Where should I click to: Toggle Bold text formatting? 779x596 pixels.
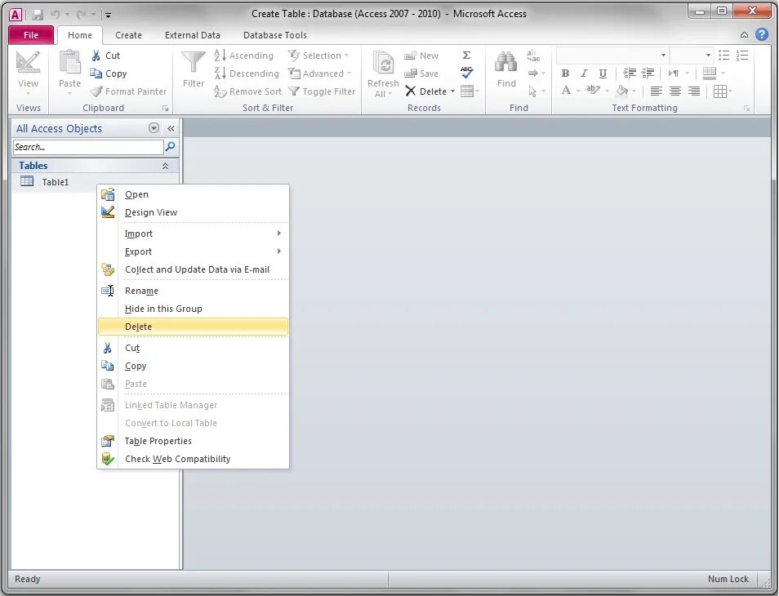tap(565, 73)
